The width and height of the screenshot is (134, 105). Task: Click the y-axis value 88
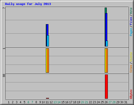click(4, 76)
